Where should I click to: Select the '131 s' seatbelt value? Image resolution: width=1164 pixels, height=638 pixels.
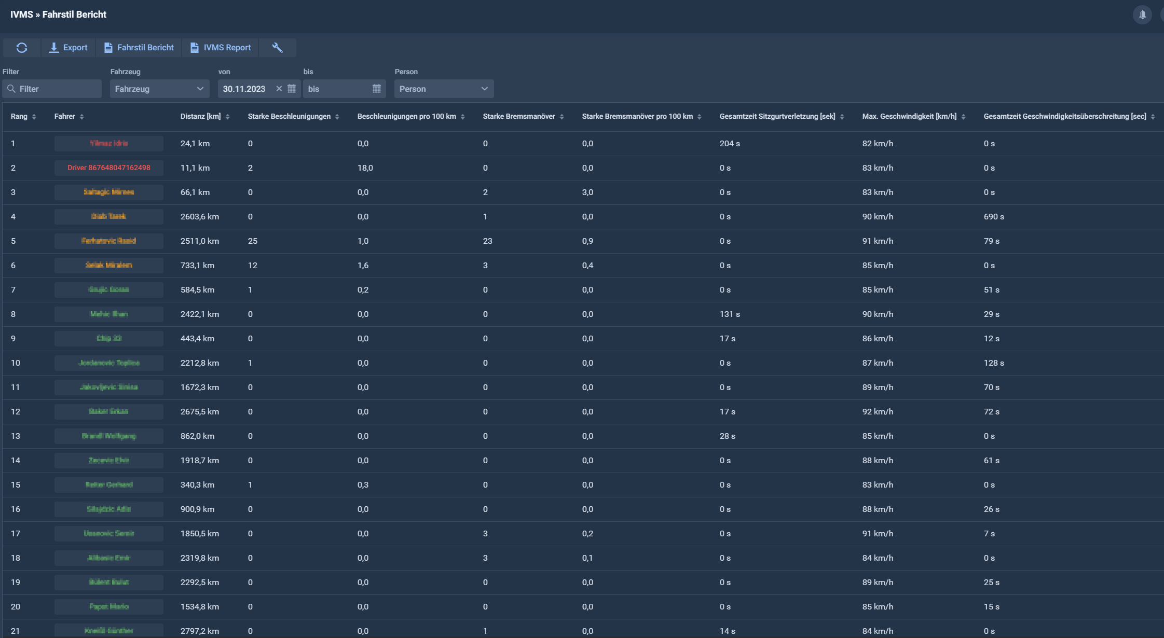click(x=730, y=314)
